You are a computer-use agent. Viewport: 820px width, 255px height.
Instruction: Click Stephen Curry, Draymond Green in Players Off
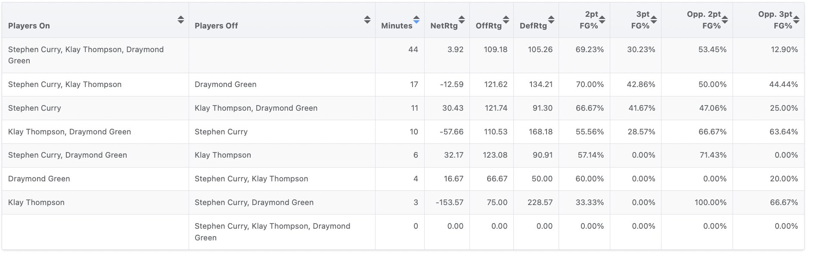point(254,202)
